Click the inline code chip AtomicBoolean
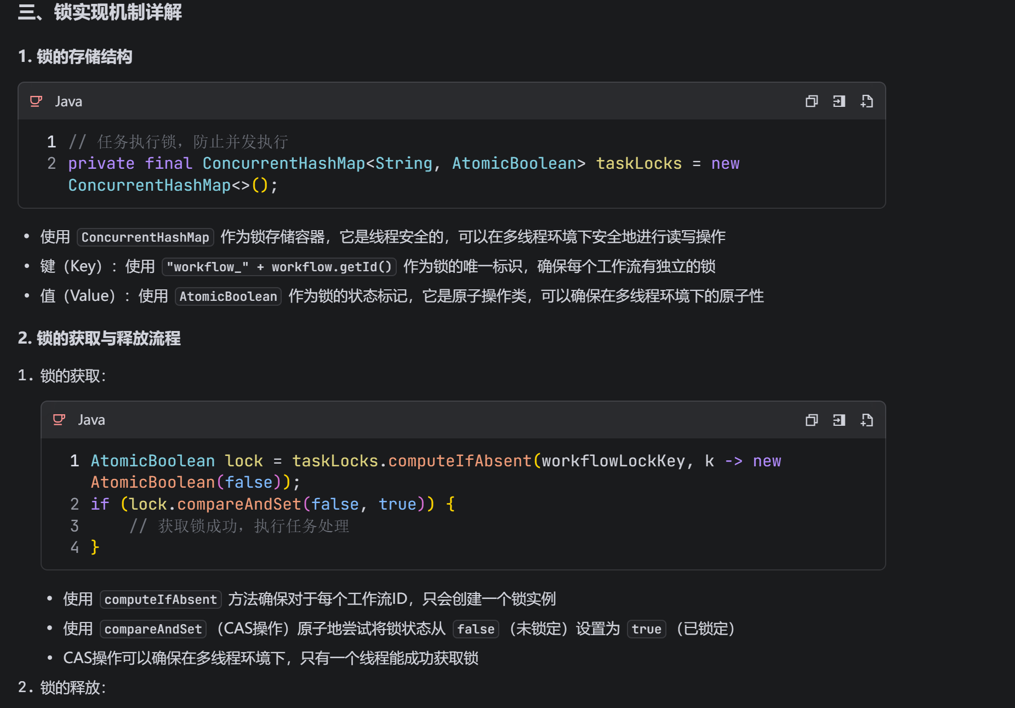This screenshot has height=708, width=1015. click(x=228, y=296)
